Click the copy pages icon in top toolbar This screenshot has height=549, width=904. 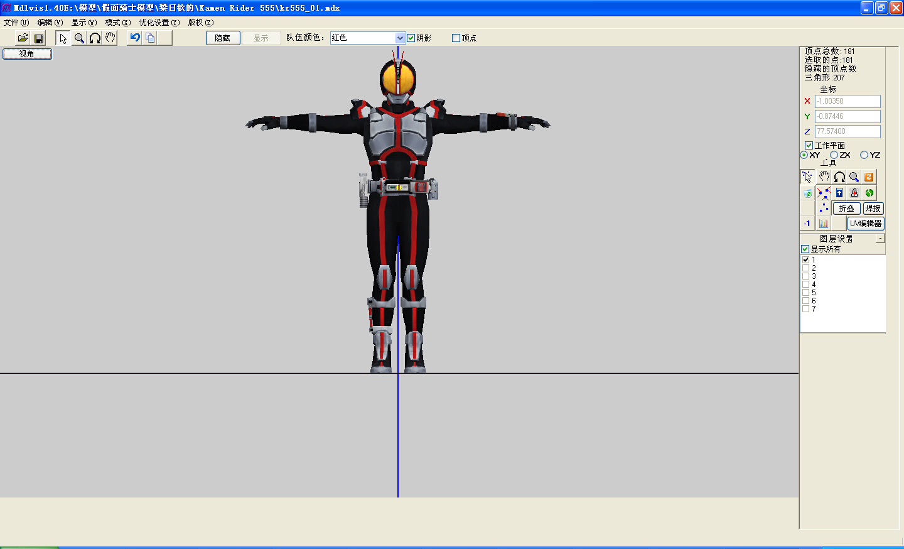(x=150, y=38)
